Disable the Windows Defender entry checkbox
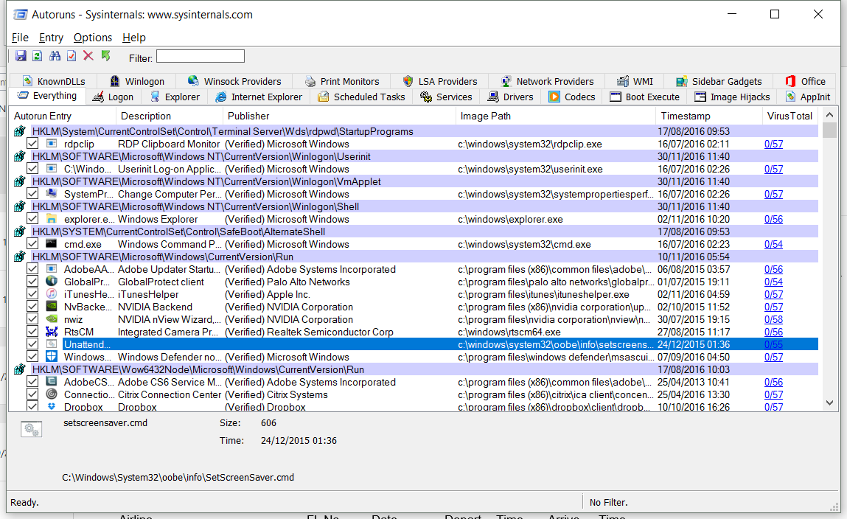Viewport: 847px width, 519px height. [x=32, y=356]
